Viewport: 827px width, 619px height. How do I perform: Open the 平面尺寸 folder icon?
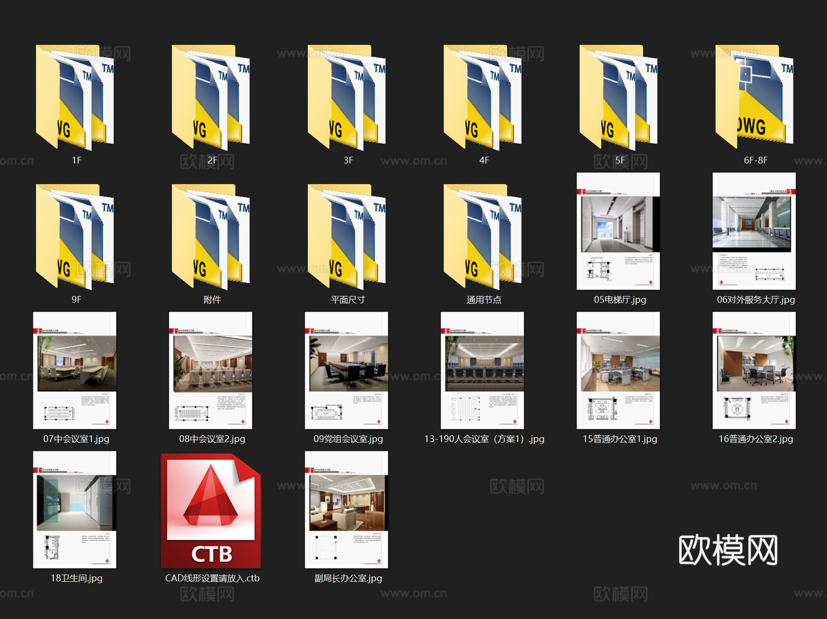pos(347,237)
